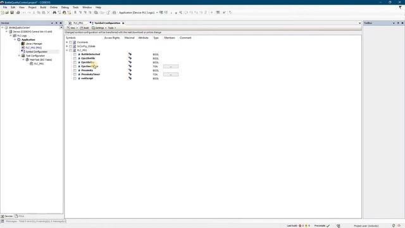Click maximal access icon for Proximity row

click(x=130, y=70)
